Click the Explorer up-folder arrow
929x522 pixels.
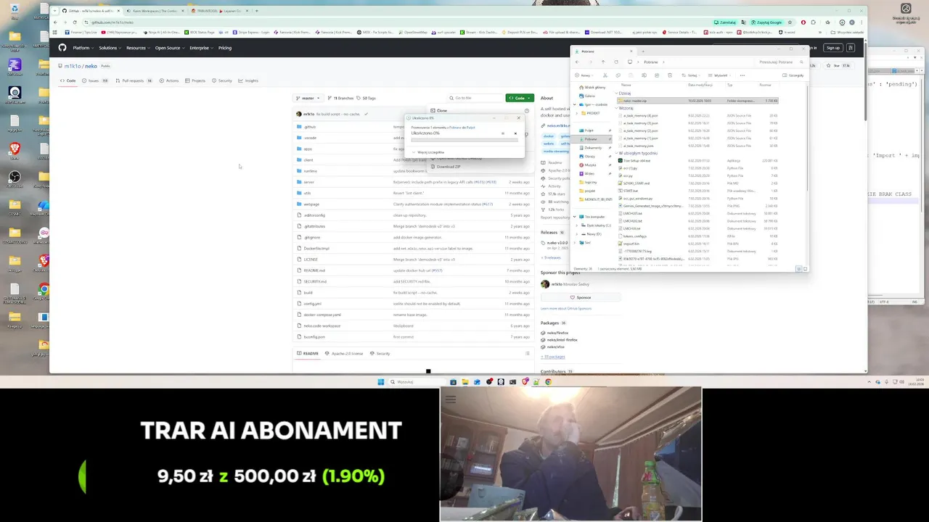[x=602, y=62]
